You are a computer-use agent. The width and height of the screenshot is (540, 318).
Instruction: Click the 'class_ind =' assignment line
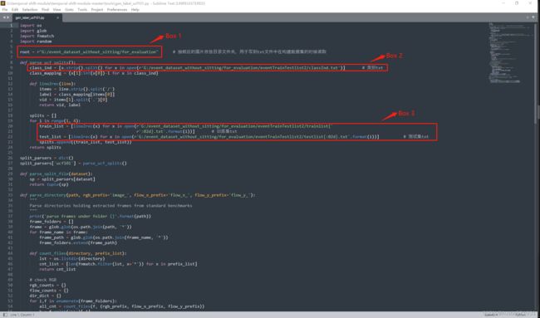click(187, 68)
